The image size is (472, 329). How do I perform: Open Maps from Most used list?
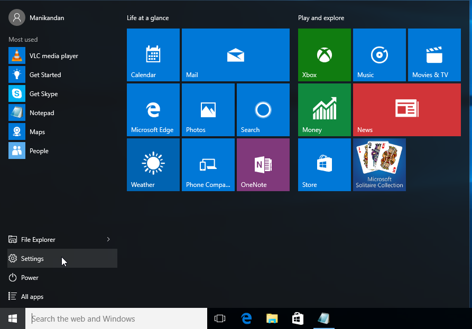coord(62,131)
